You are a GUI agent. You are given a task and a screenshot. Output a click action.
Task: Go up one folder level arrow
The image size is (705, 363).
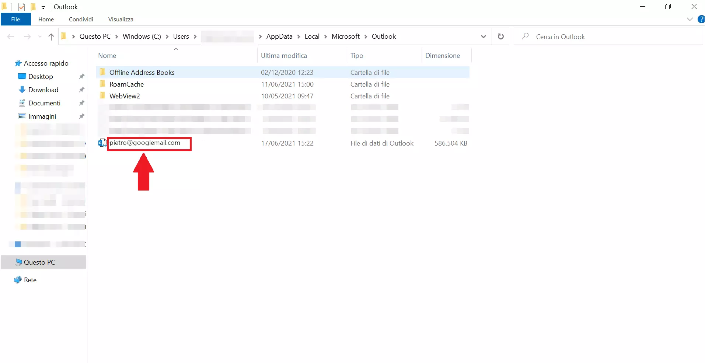click(x=51, y=36)
